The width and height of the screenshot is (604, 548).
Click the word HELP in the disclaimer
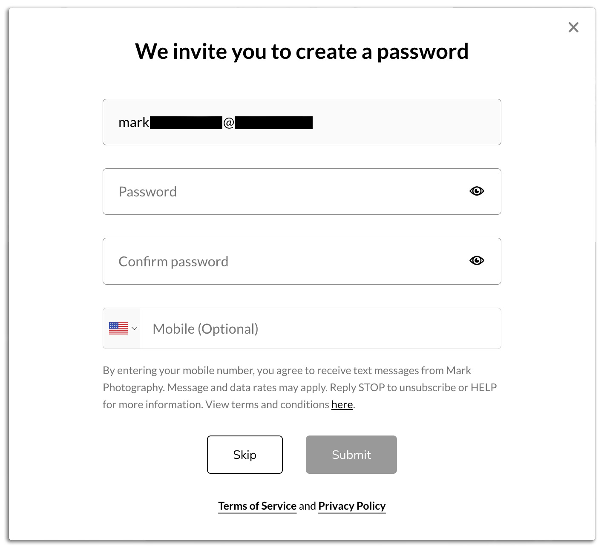[x=483, y=387]
